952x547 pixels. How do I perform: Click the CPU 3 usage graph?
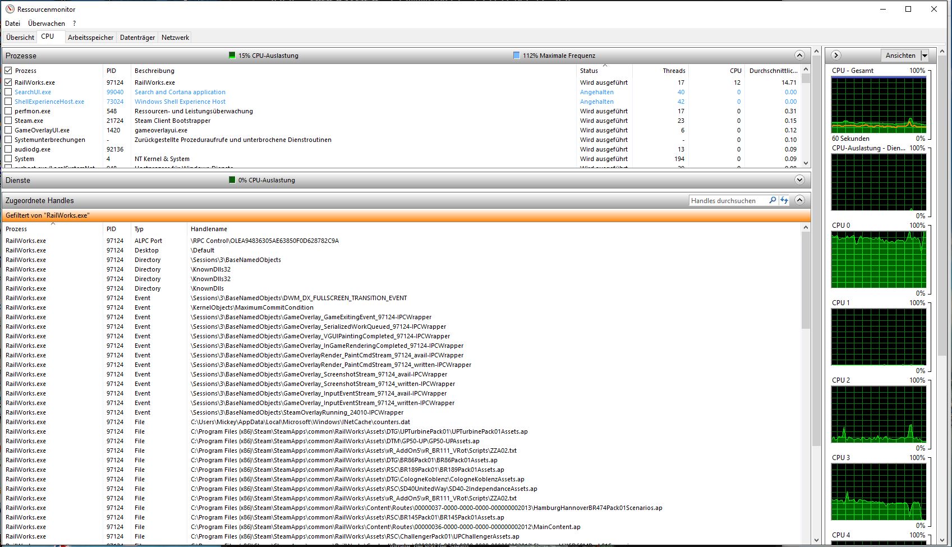[879, 492]
